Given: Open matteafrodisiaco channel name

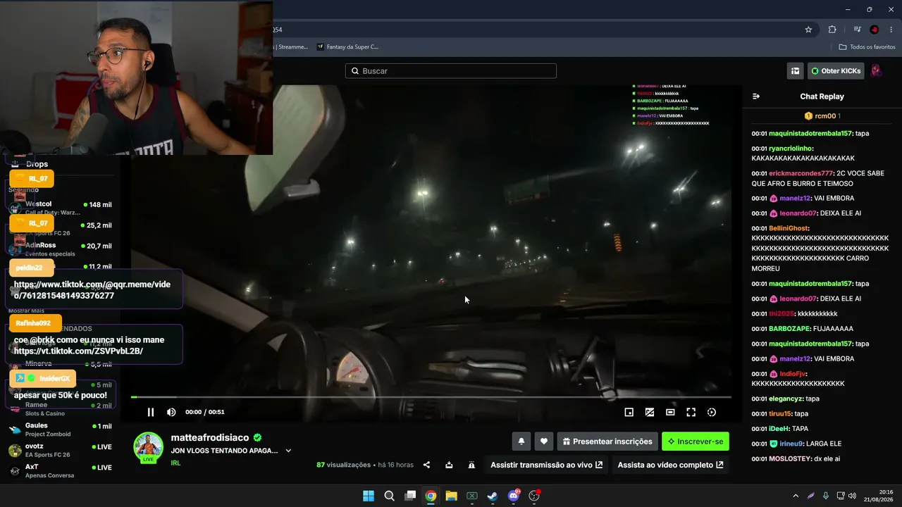Looking at the screenshot, I should tap(211, 437).
